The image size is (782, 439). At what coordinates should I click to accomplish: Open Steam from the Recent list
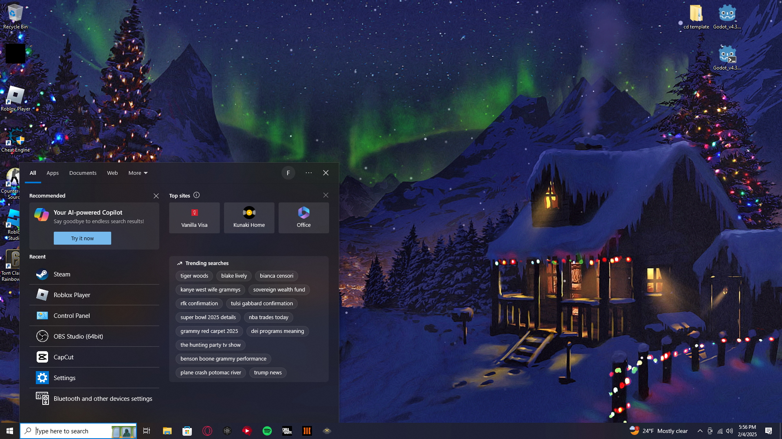[62, 274]
